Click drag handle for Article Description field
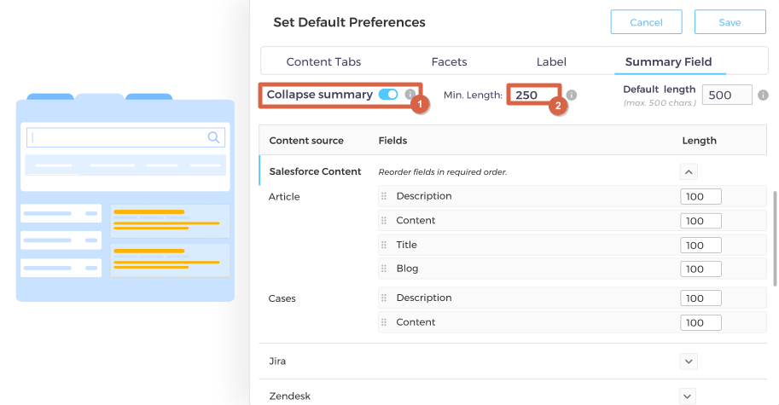Image resolution: width=779 pixels, height=405 pixels. pos(384,196)
